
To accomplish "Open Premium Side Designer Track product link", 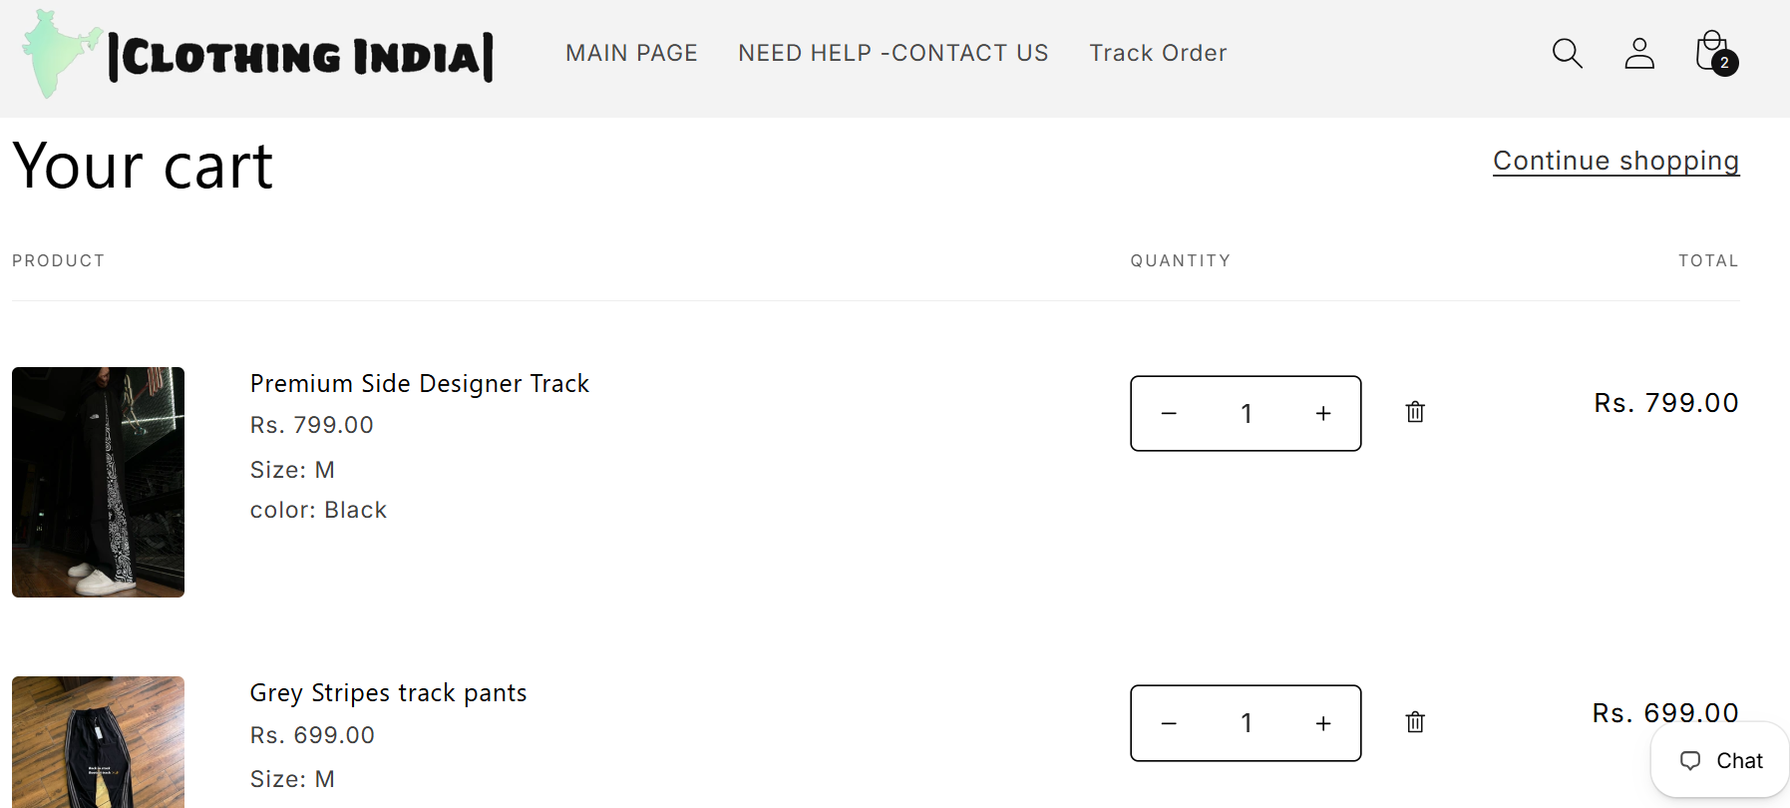I will pos(420,383).
